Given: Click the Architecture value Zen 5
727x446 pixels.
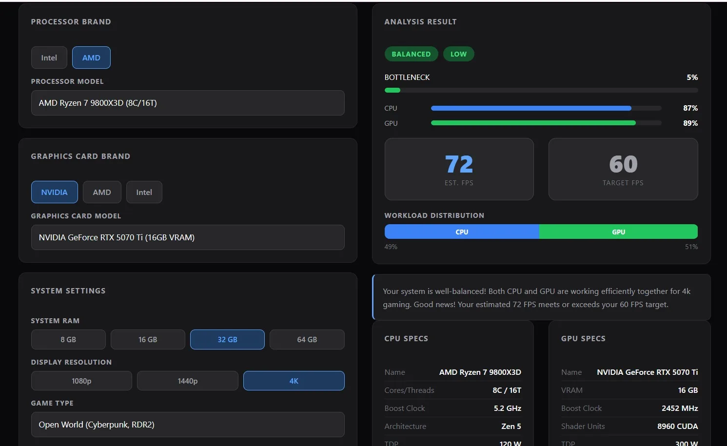Looking at the screenshot, I should pyautogui.click(x=511, y=427).
